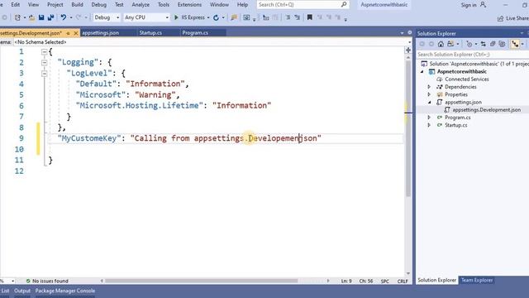Open the Package Manager Console tab
The image size is (529, 298).
[65, 291]
